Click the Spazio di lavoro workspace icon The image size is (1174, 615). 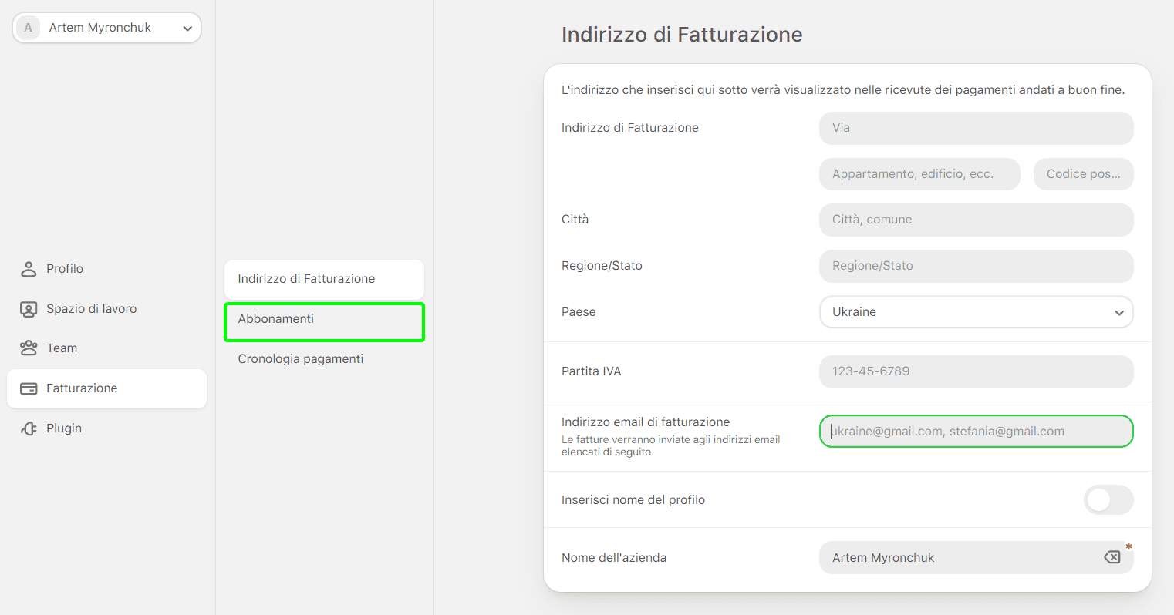pyautogui.click(x=29, y=308)
